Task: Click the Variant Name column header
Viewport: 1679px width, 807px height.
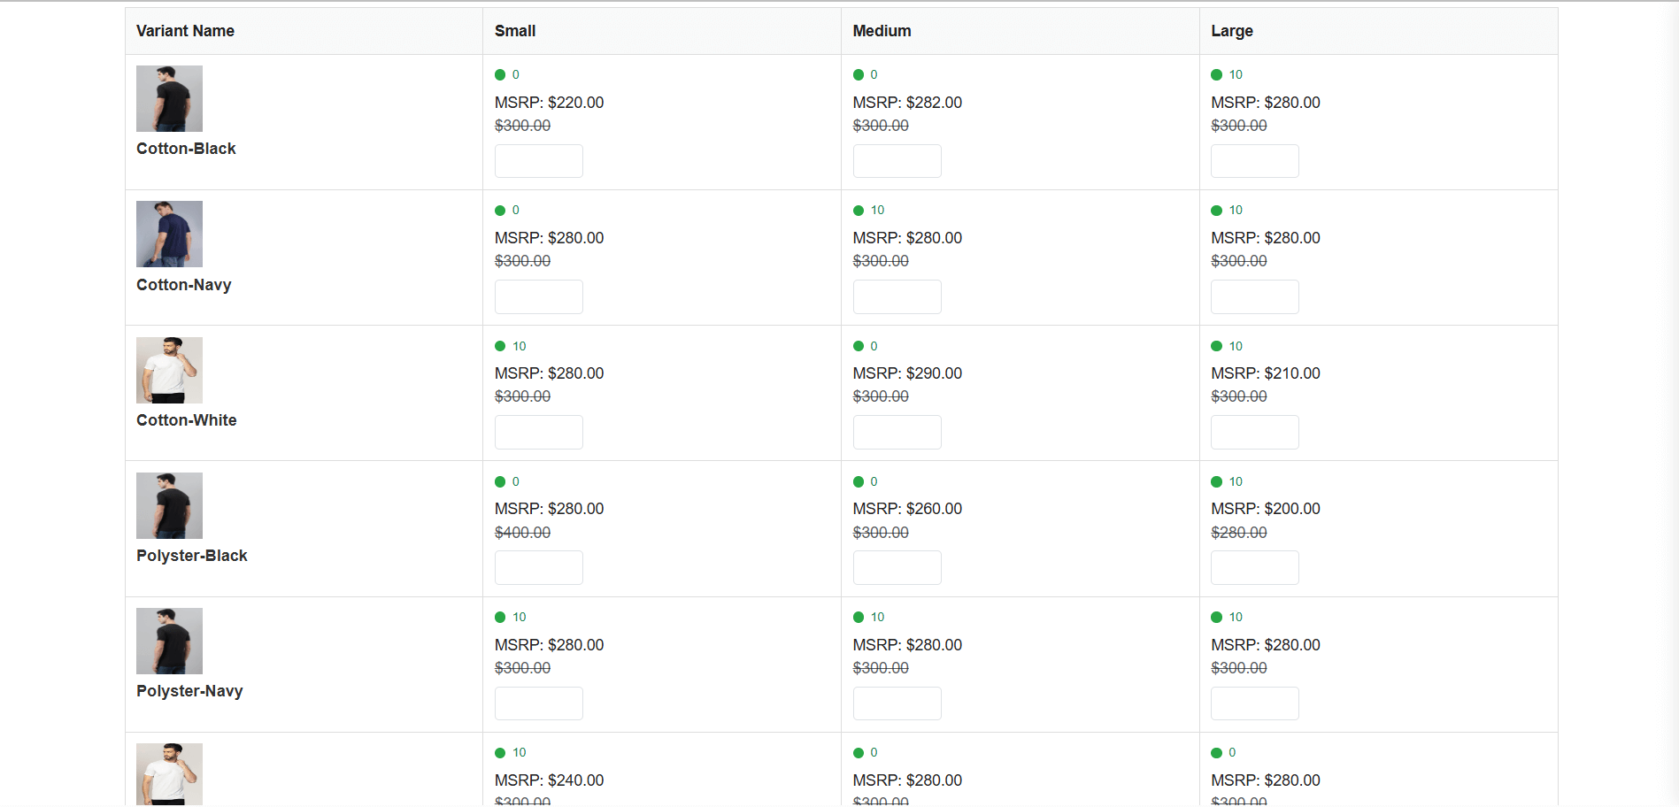Action: coord(185,31)
